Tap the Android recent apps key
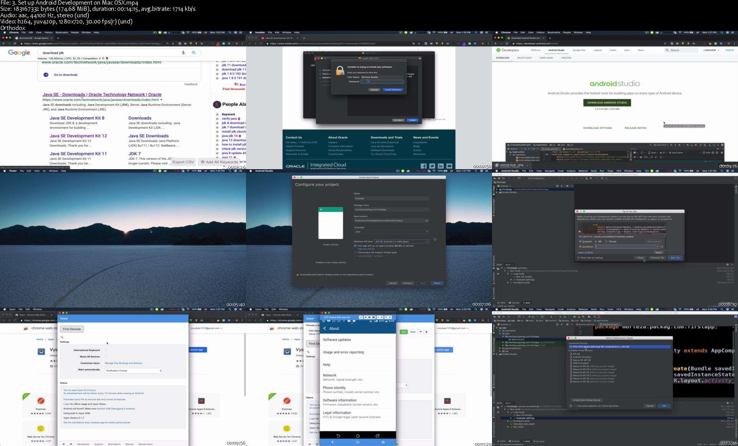The height and width of the screenshot is (446, 738). coord(377,436)
